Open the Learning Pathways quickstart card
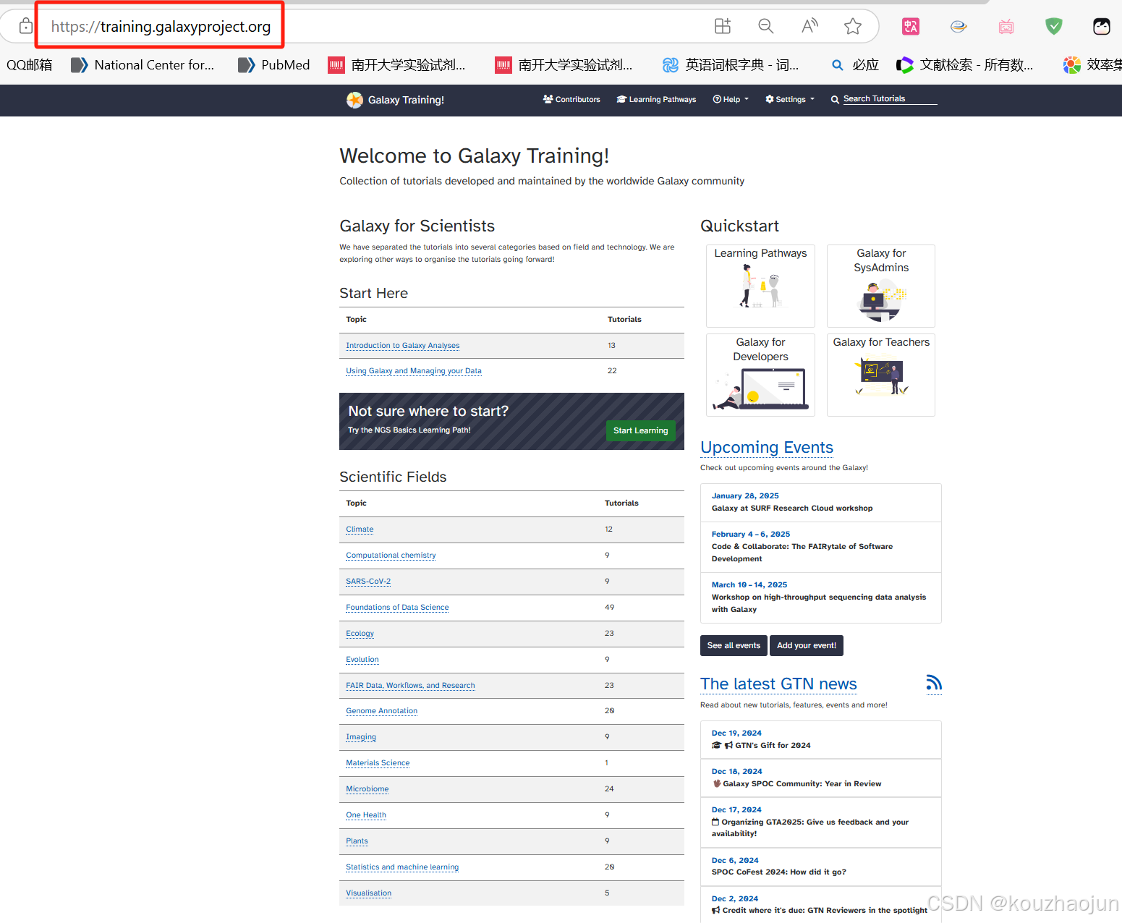Image resolution: width=1122 pixels, height=923 pixels. coord(760,286)
